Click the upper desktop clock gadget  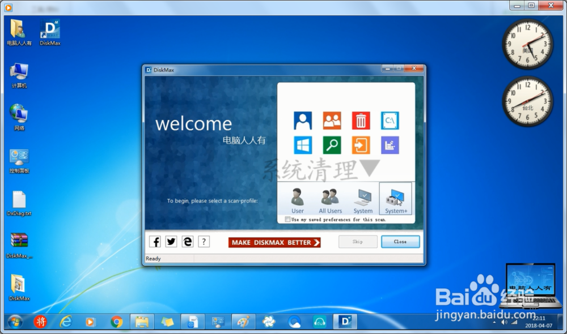(x=527, y=44)
